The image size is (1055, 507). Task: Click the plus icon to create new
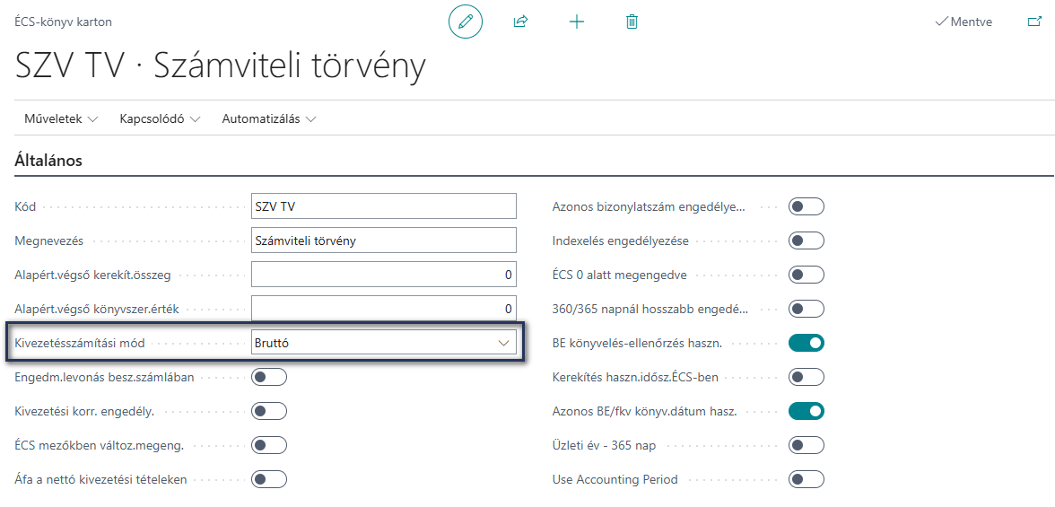(577, 22)
